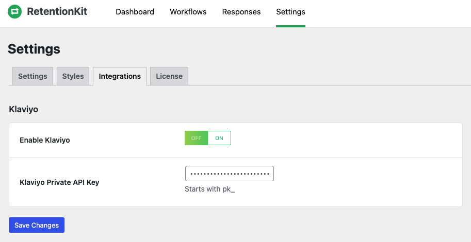The height and width of the screenshot is (242, 471).
Task: Switch to the Styles tab
Action: point(73,76)
